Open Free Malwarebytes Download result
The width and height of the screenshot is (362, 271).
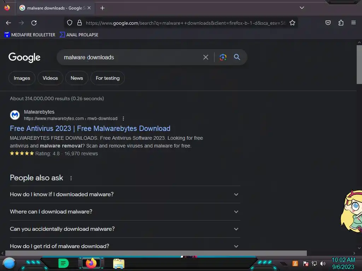pos(90,128)
